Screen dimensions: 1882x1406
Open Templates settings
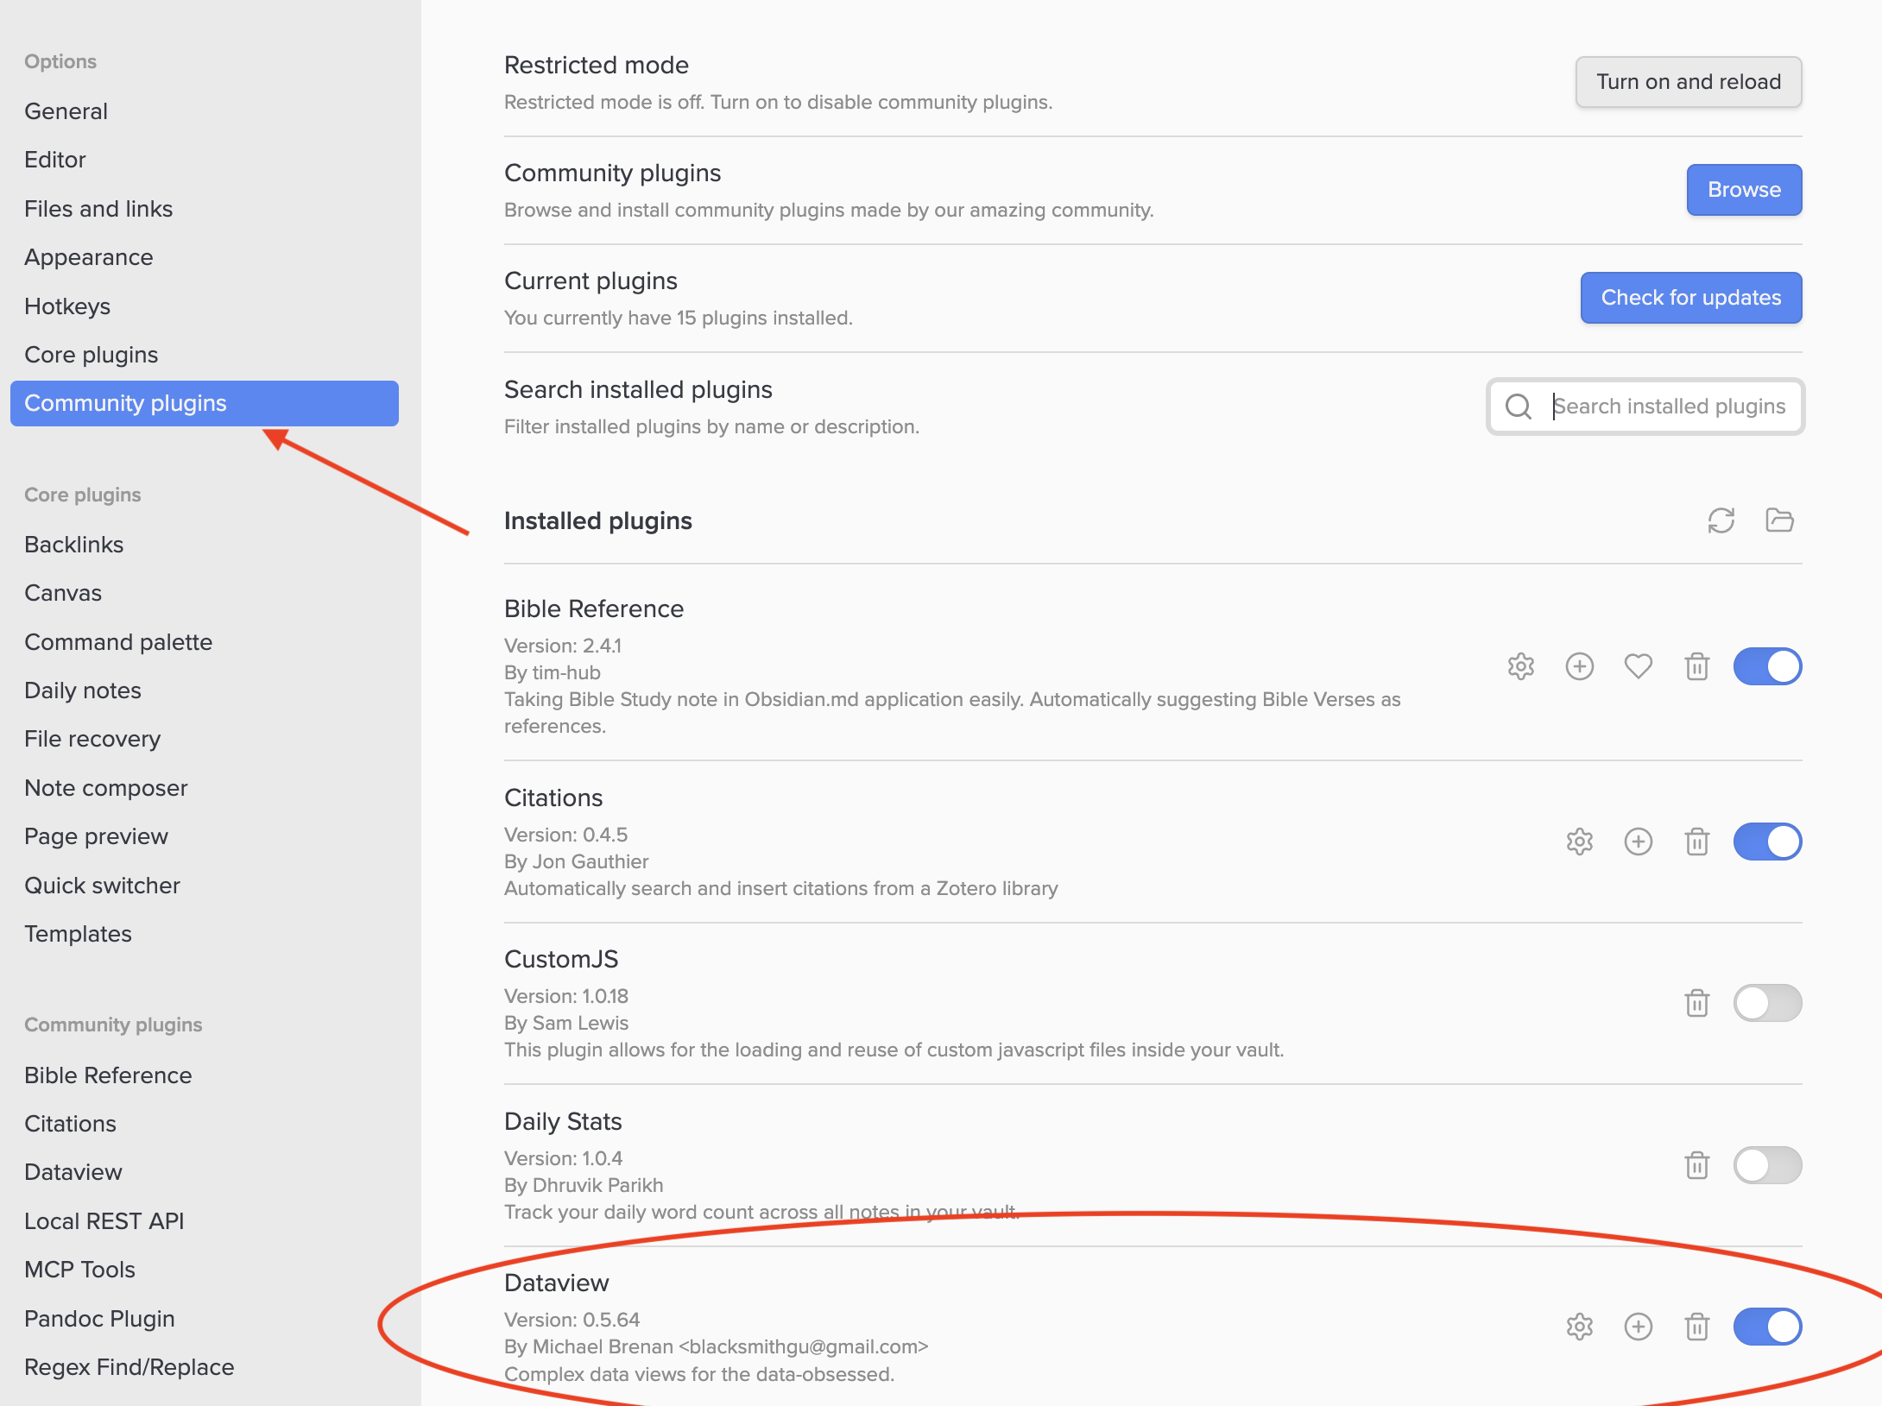coord(204,934)
